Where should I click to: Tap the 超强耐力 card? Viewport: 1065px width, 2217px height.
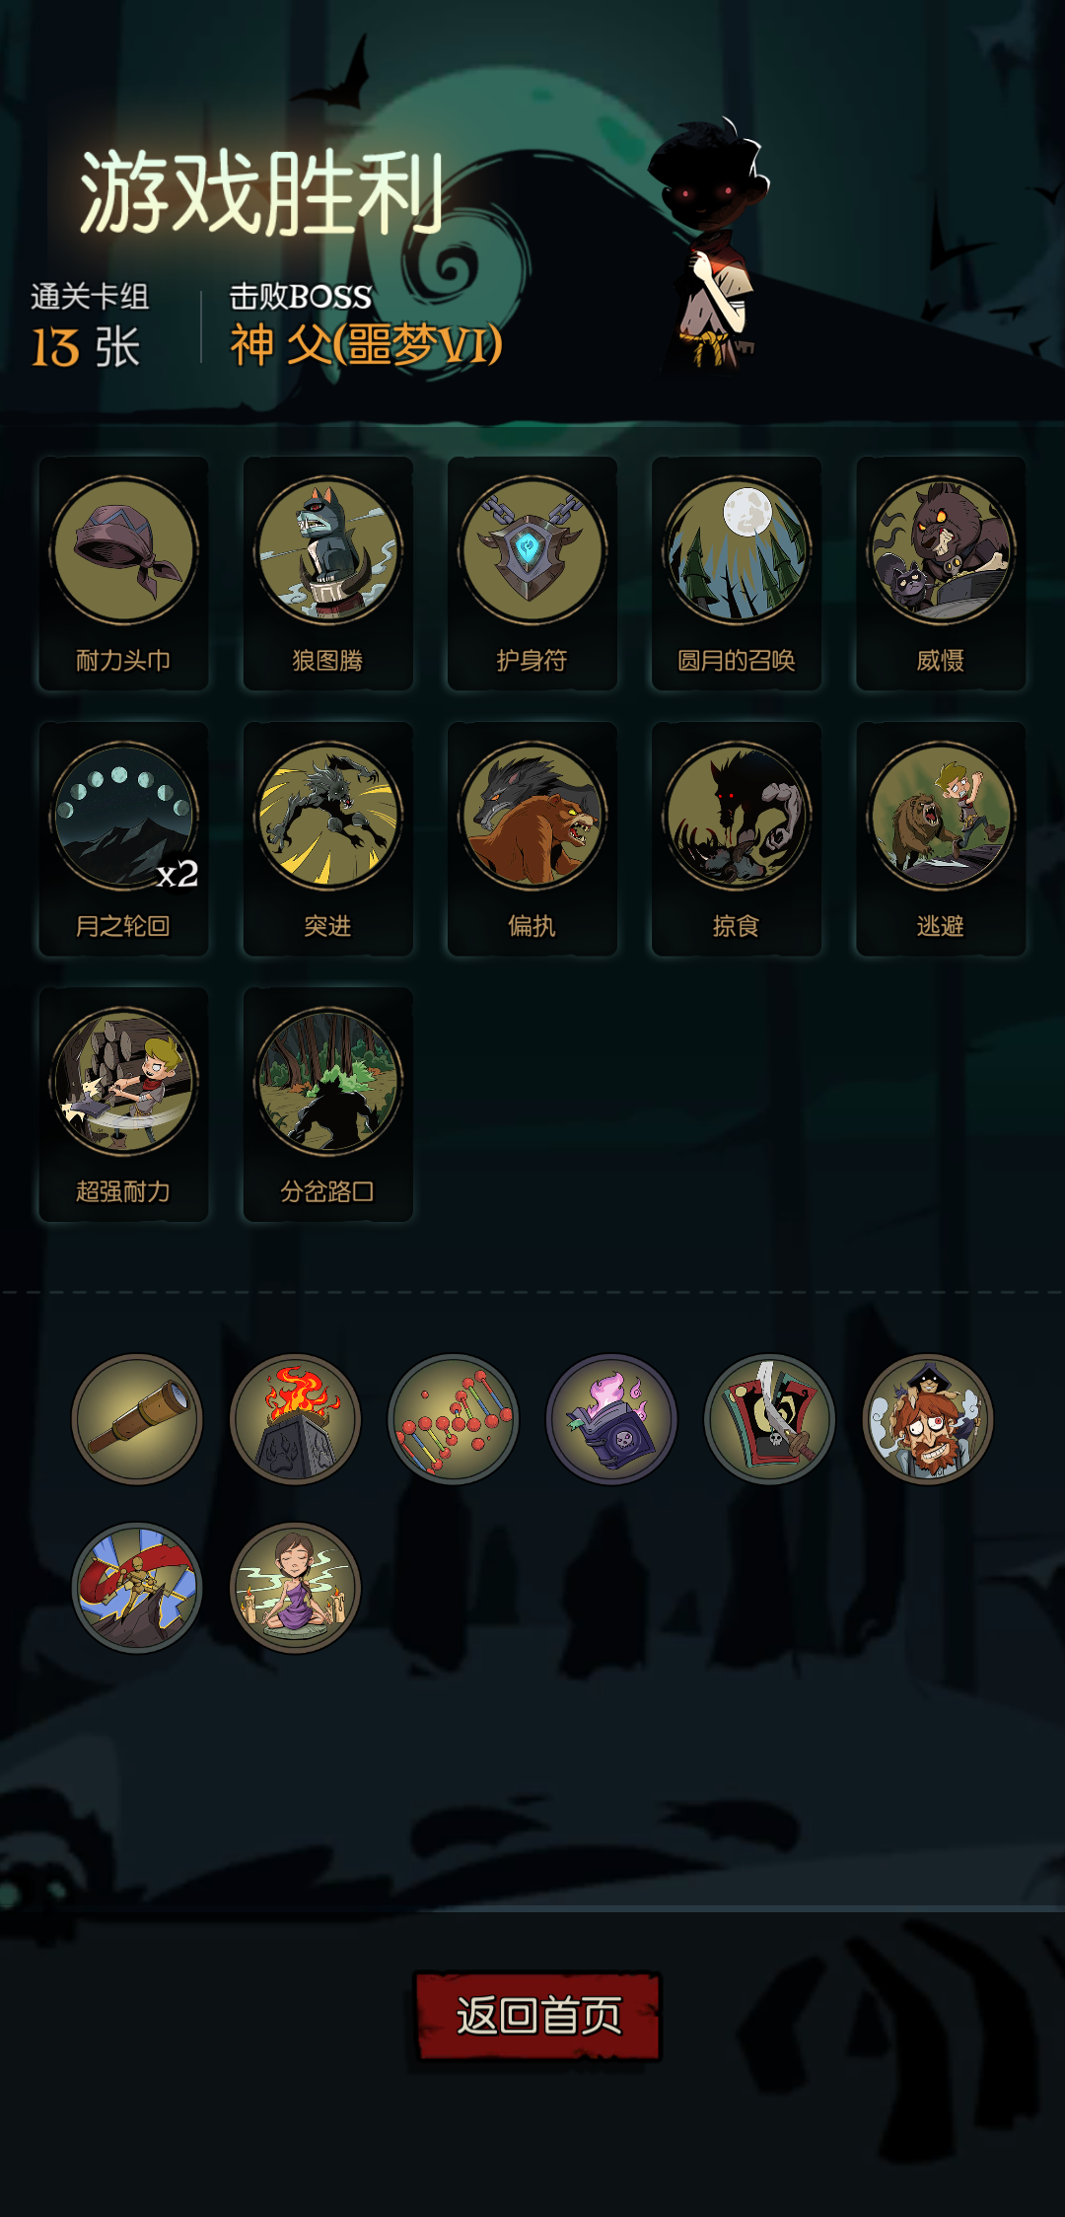tap(123, 1105)
